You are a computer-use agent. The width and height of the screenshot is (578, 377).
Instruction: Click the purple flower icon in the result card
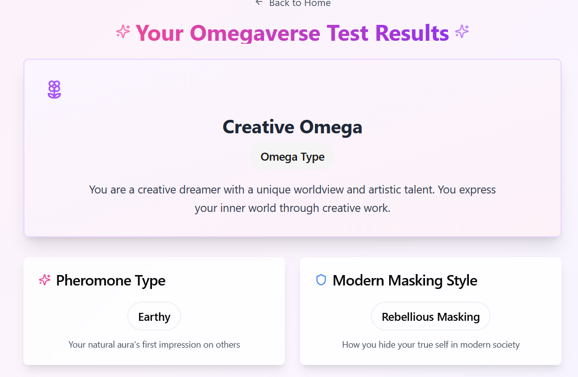(54, 90)
